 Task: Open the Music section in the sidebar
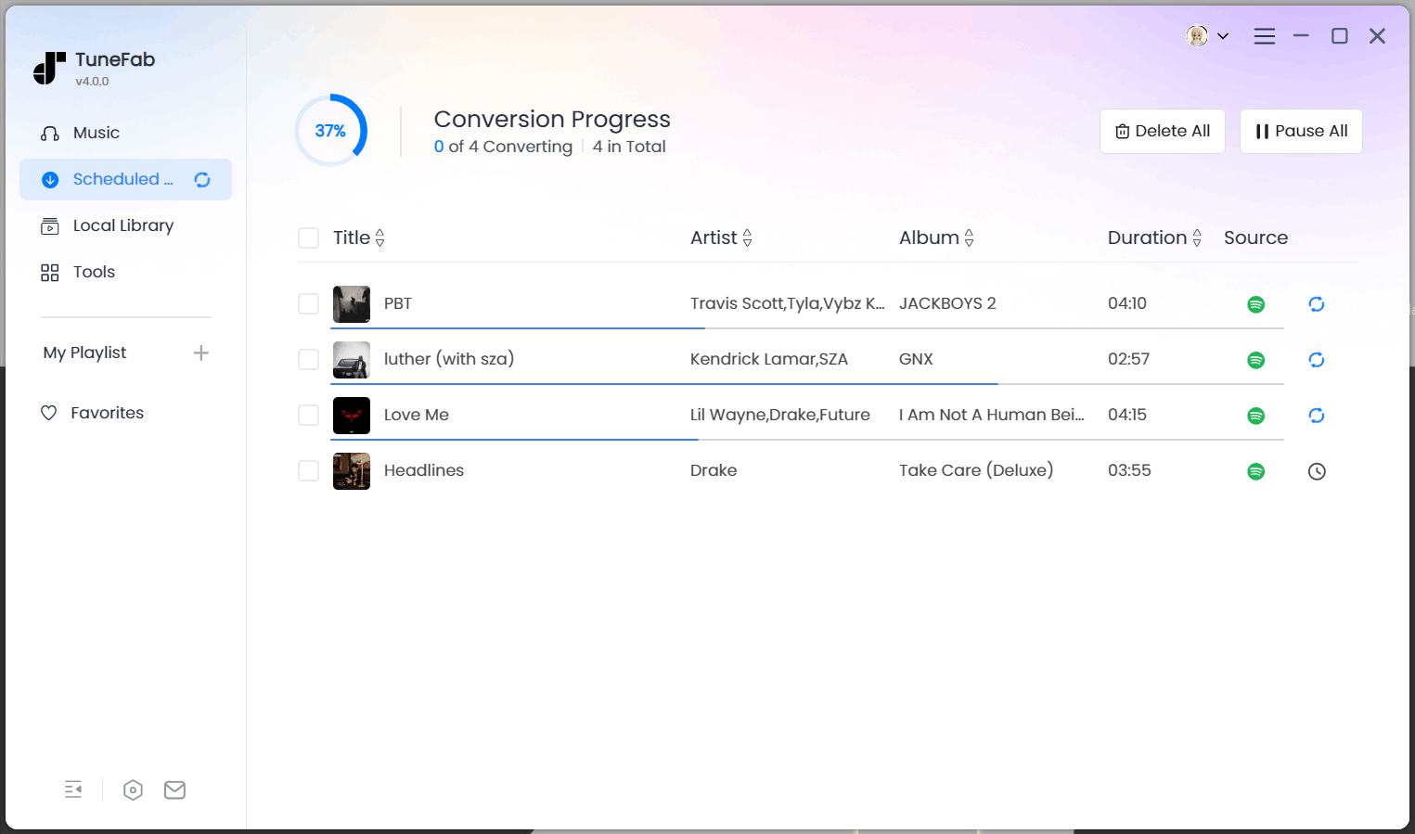pos(96,133)
